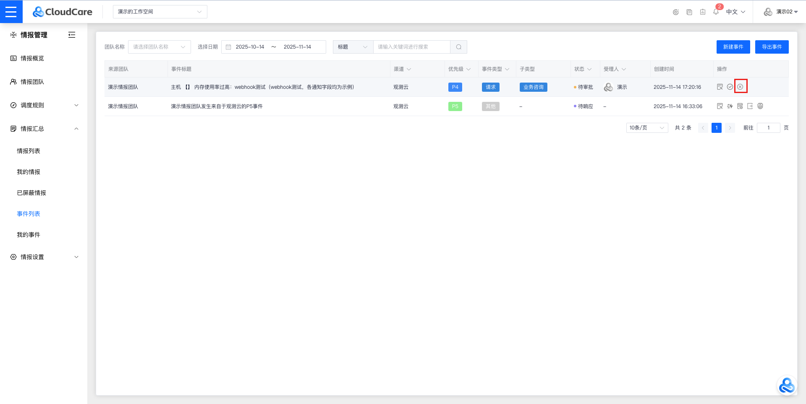
Task: Click the lightning quick-respond icon on P5 event
Action: point(730,106)
